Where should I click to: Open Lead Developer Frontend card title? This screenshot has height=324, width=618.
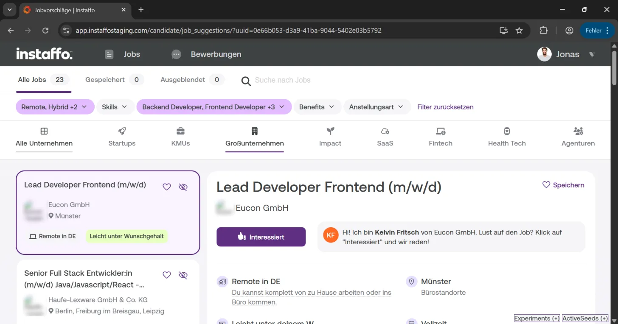click(x=85, y=185)
